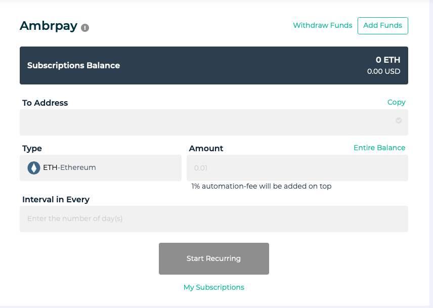Open My Subscriptions link
Viewport: 433px width, 308px height.
(214, 287)
